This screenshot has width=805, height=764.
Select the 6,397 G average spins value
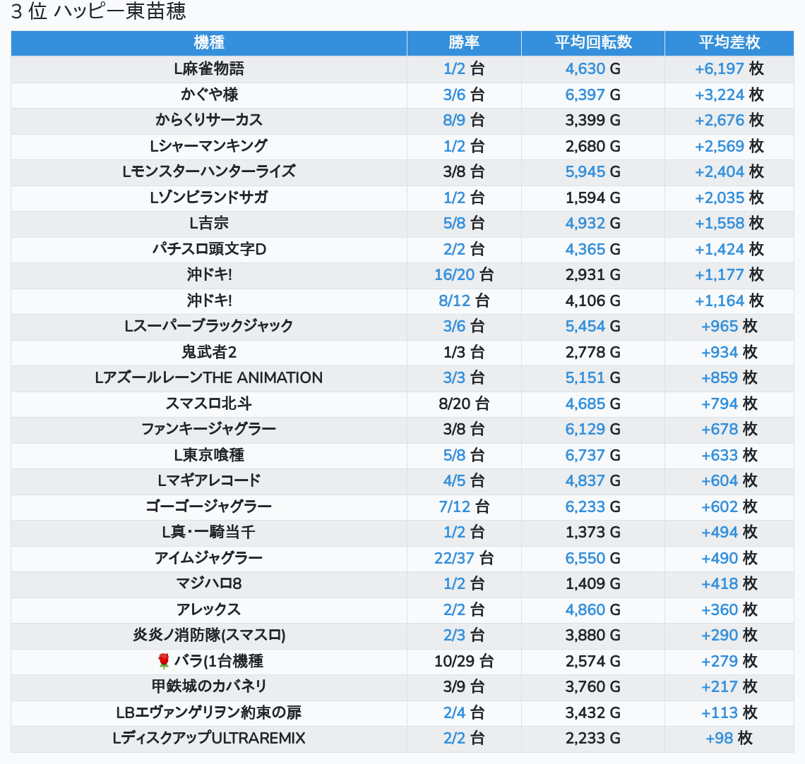point(593,95)
